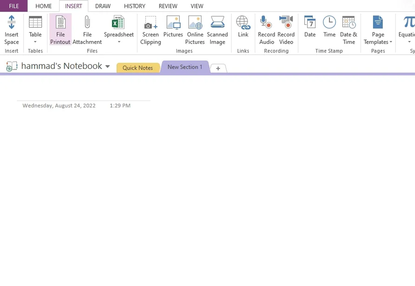This screenshot has height=286, width=415.
Task: Add a new section with plus button
Action: pos(218,68)
